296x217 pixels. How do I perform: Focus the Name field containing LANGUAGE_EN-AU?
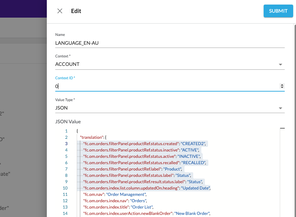pos(170,42)
